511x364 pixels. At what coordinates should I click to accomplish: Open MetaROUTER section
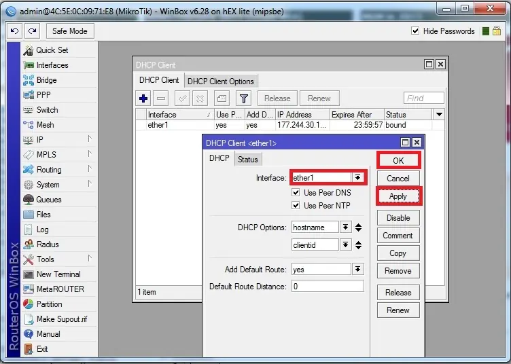[x=59, y=289]
